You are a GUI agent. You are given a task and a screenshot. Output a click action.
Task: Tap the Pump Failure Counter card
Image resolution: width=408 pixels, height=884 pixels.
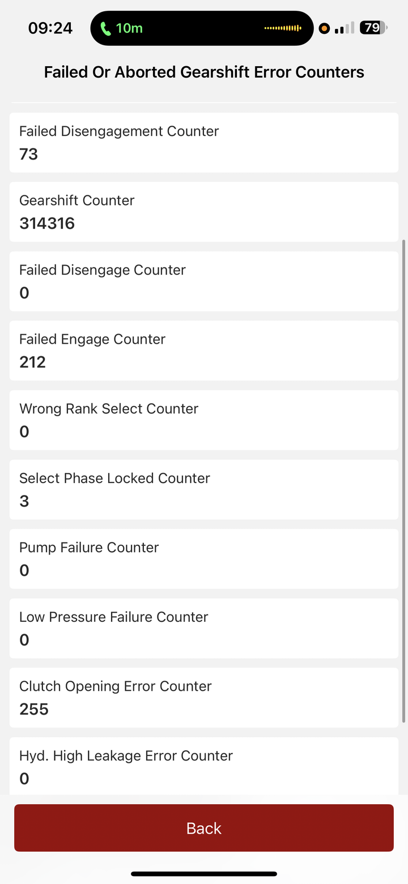coord(204,559)
